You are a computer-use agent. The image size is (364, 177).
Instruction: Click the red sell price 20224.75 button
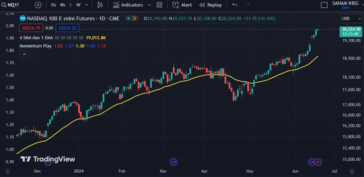click(32, 28)
